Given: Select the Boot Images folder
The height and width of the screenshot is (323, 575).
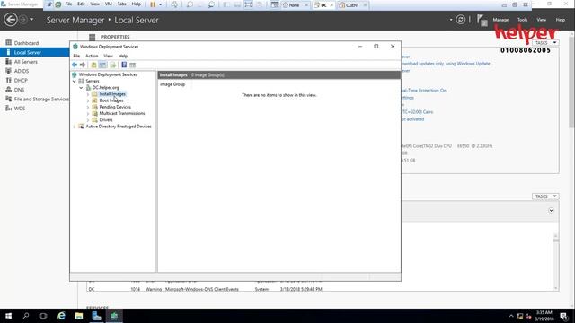Looking at the screenshot, I should pos(111,100).
